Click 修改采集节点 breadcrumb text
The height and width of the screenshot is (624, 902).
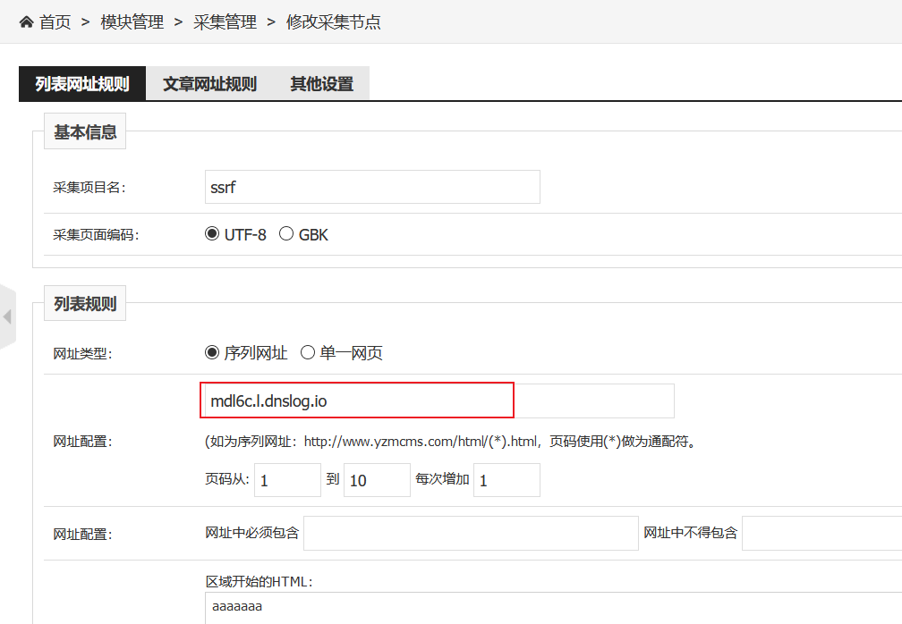[x=333, y=22]
